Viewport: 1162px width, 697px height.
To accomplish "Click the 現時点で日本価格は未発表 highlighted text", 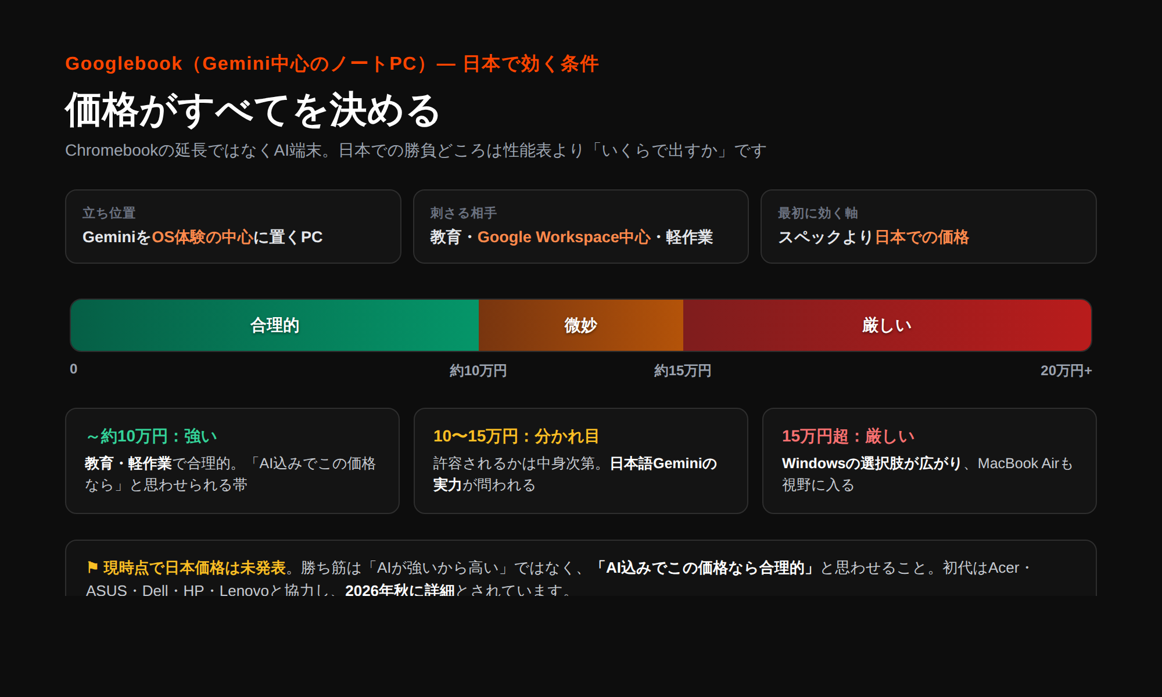I will point(195,567).
